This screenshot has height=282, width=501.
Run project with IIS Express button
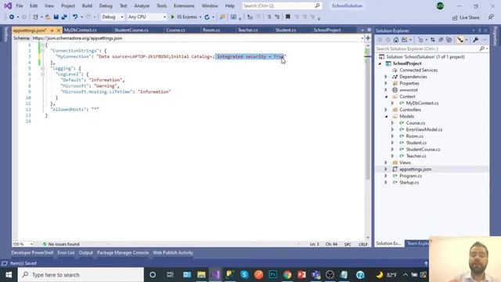pos(184,17)
